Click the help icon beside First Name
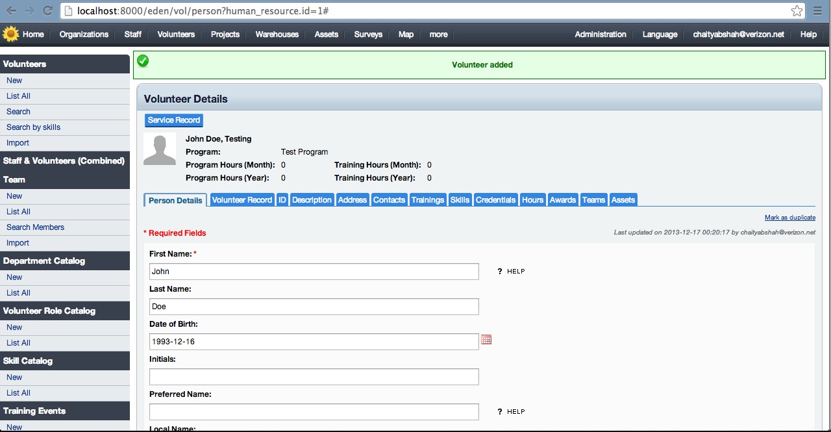The height and width of the screenshot is (432, 831). pos(500,272)
